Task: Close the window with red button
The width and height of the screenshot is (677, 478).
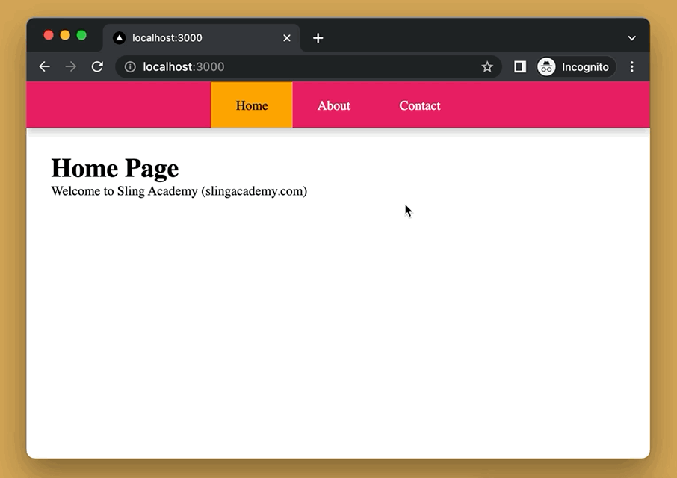Action: pyautogui.click(x=49, y=35)
